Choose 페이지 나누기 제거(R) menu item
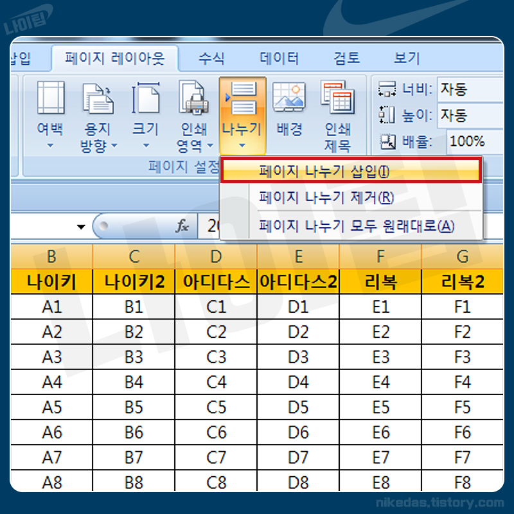The height and width of the screenshot is (514, 514). [x=351, y=197]
